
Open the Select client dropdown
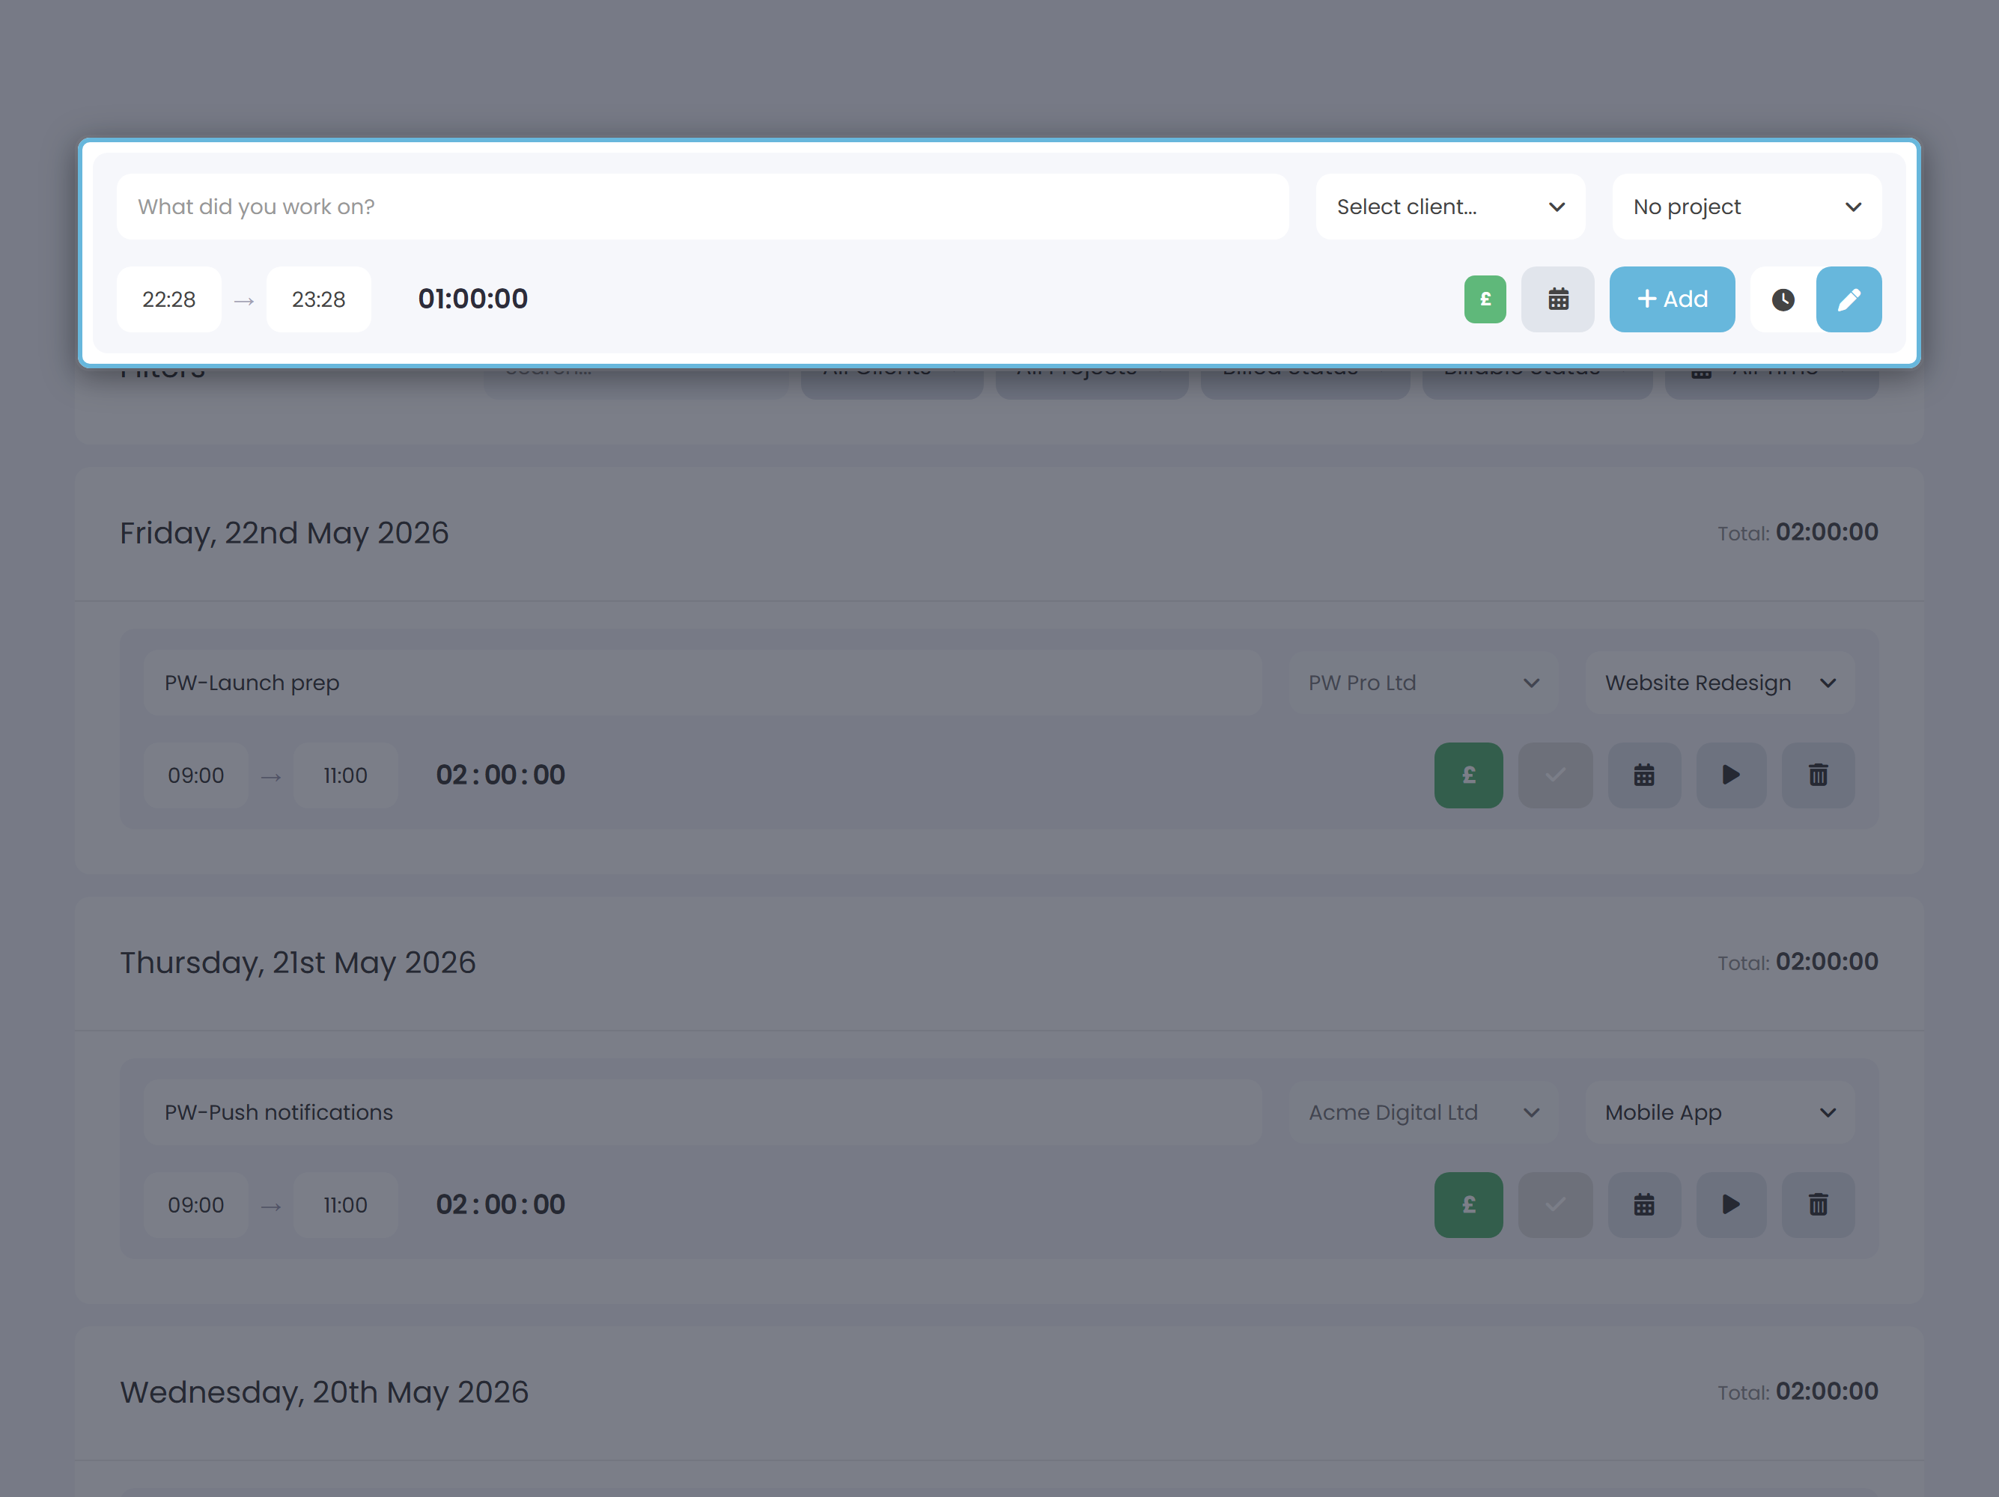[x=1449, y=207]
